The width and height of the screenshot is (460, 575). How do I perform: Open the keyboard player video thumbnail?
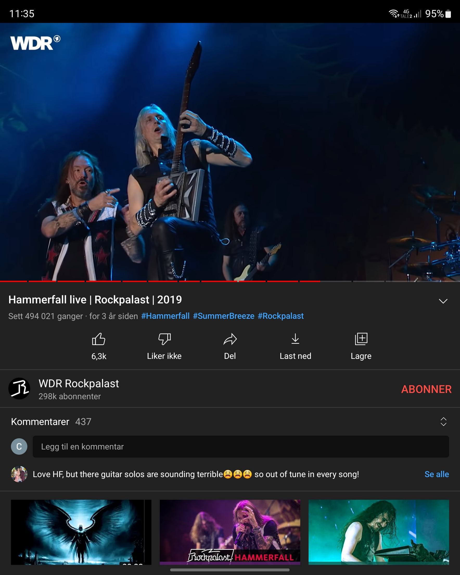(379, 532)
